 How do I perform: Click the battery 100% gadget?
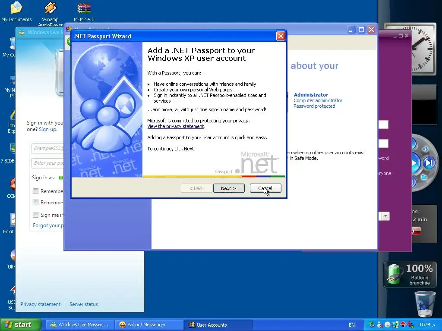click(x=410, y=275)
